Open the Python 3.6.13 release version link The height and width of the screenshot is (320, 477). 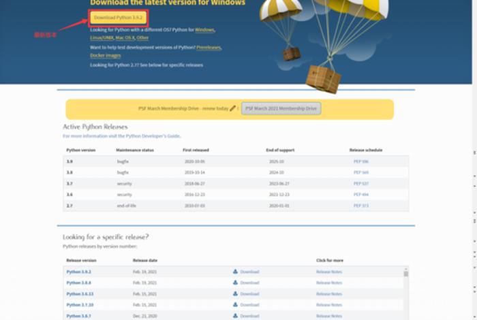80,294
